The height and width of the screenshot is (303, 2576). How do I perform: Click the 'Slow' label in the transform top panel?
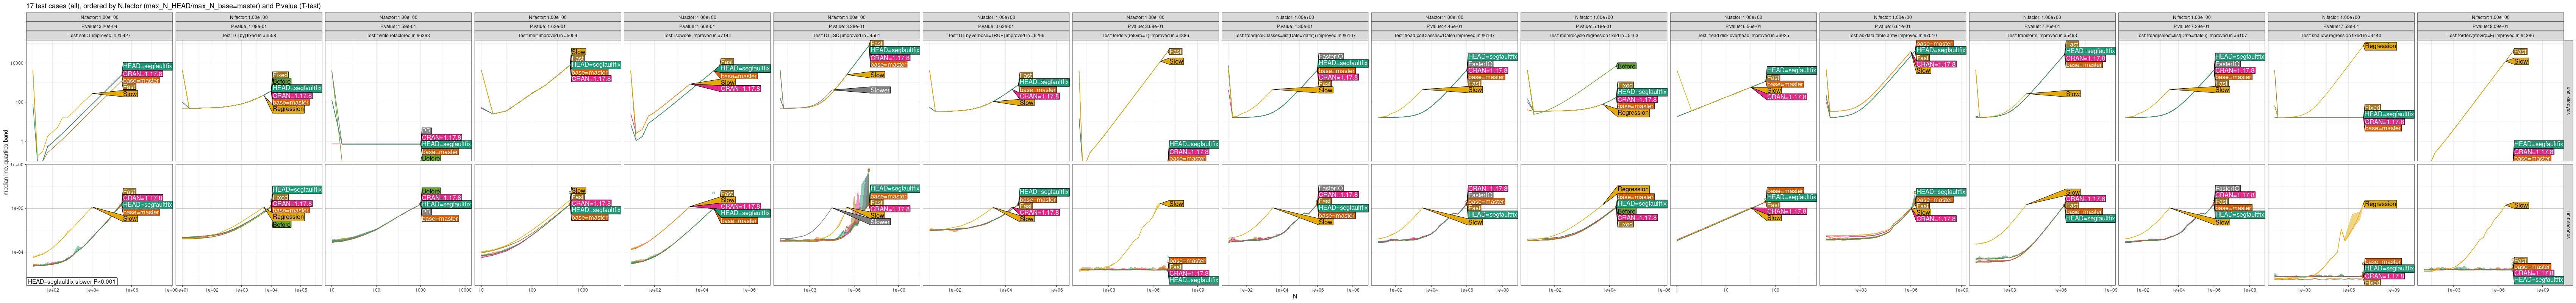tap(2073, 94)
